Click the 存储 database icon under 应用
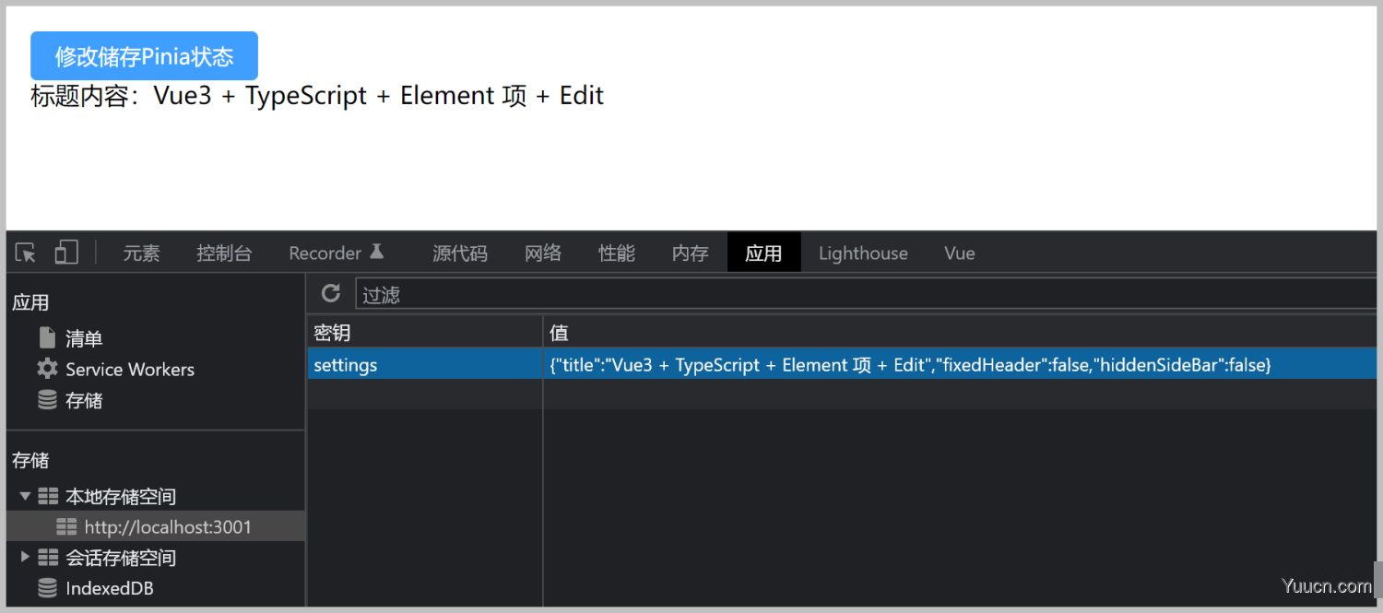The image size is (1383, 613). click(47, 400)
